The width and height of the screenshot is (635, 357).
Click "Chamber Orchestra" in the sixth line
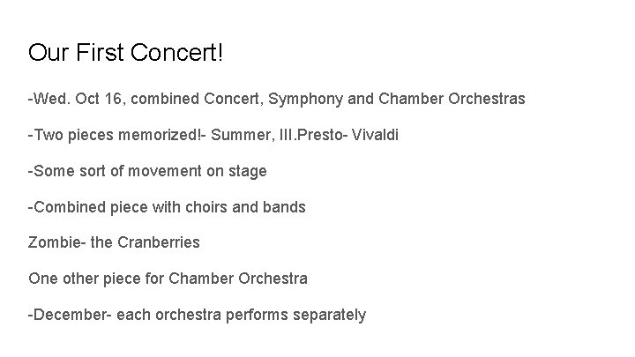coord(238,279)
